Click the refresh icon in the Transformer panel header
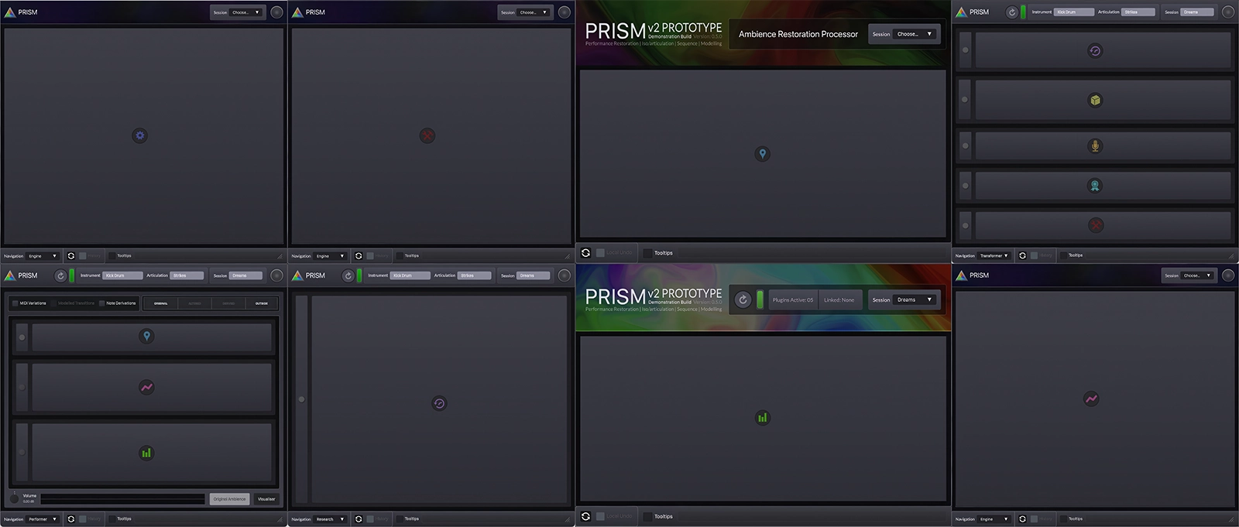Viewport: 1239px width, 527px height. pyautogui.click(x=1012, y=12)
